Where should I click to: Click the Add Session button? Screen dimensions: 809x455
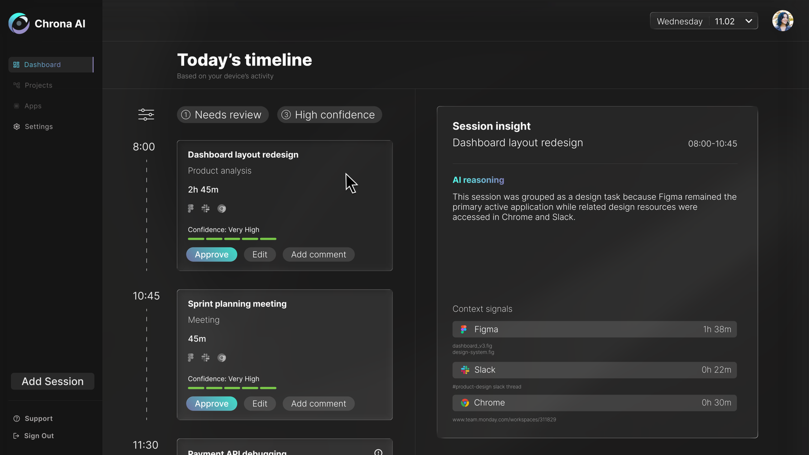tap(53, 382)
